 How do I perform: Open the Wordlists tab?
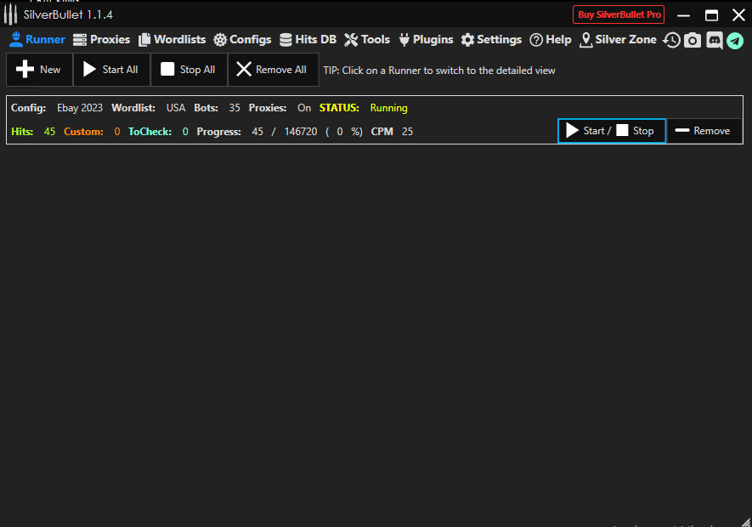pos(172,39)
